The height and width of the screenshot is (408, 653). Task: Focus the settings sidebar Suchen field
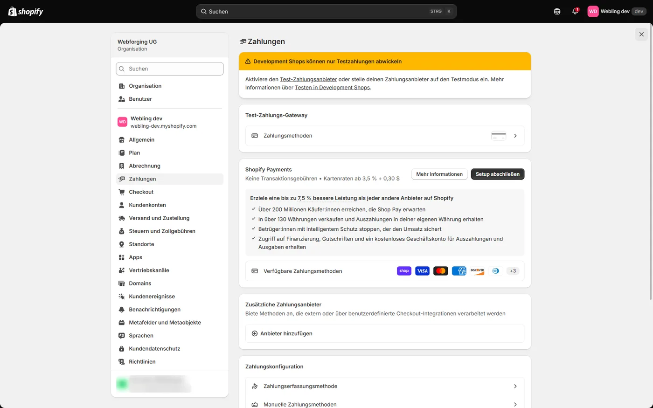[x=170, y=69]
